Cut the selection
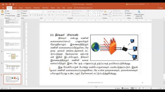Image resolution: width=165 pixels, height=92 pixels. point(7,11)
